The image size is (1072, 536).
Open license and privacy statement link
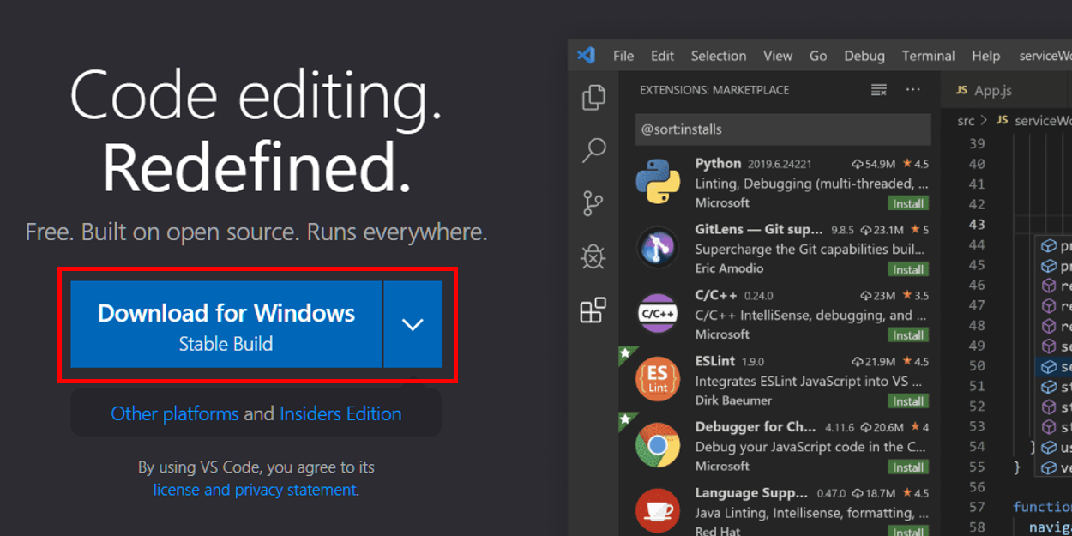[x=255, y=490]
